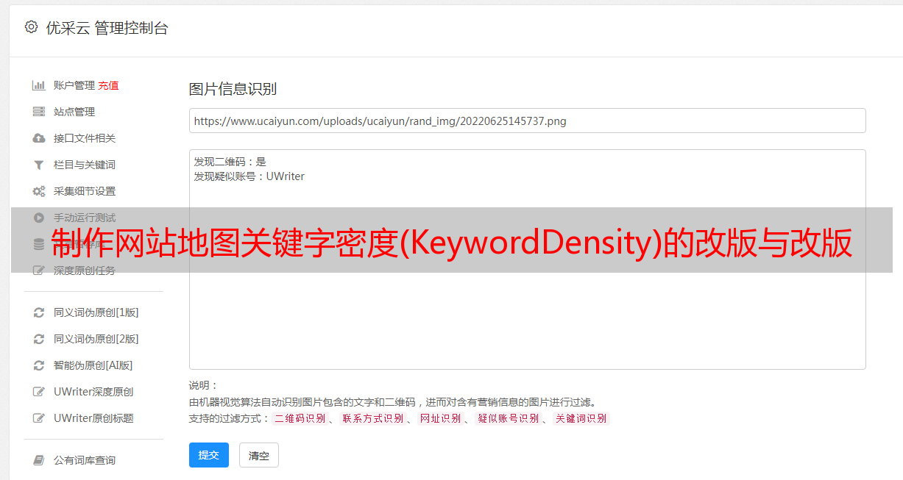Open 深度原创任务 menu item

[x=85, y=271]
